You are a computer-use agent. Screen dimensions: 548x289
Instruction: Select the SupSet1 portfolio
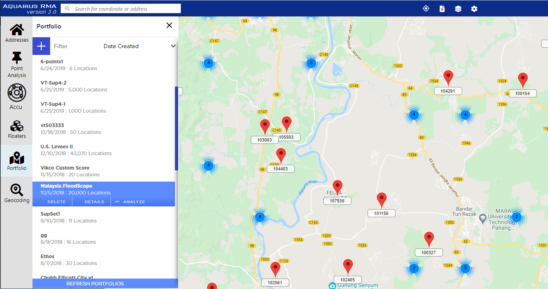(x=104, y=217)
